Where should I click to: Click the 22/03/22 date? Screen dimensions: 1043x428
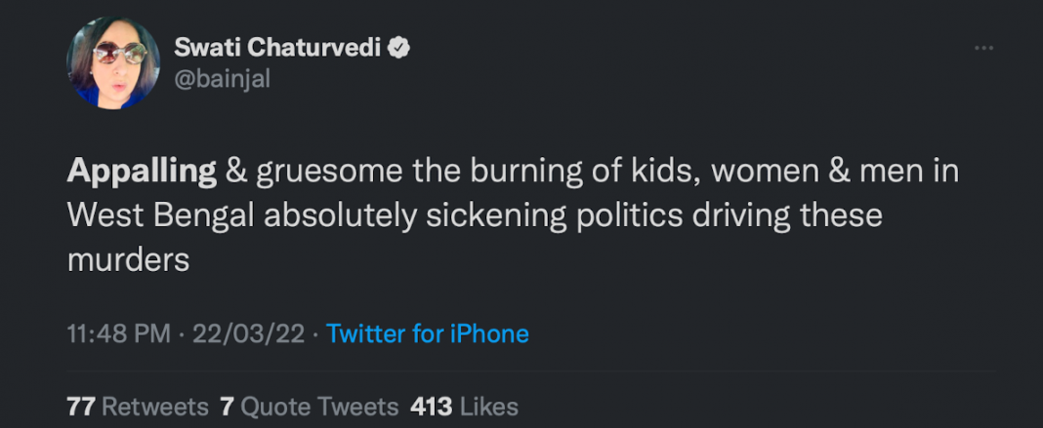click(x=248, y=333)
